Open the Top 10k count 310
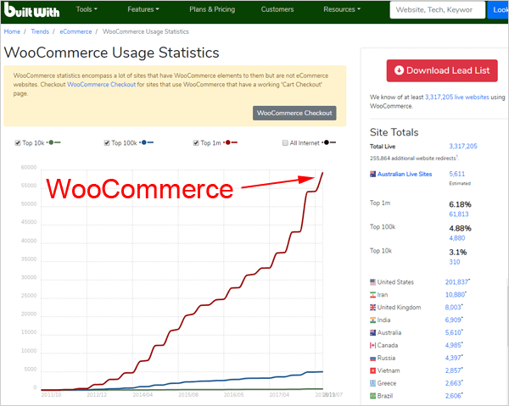The image size is (509, 406). [x=455, y=263]
